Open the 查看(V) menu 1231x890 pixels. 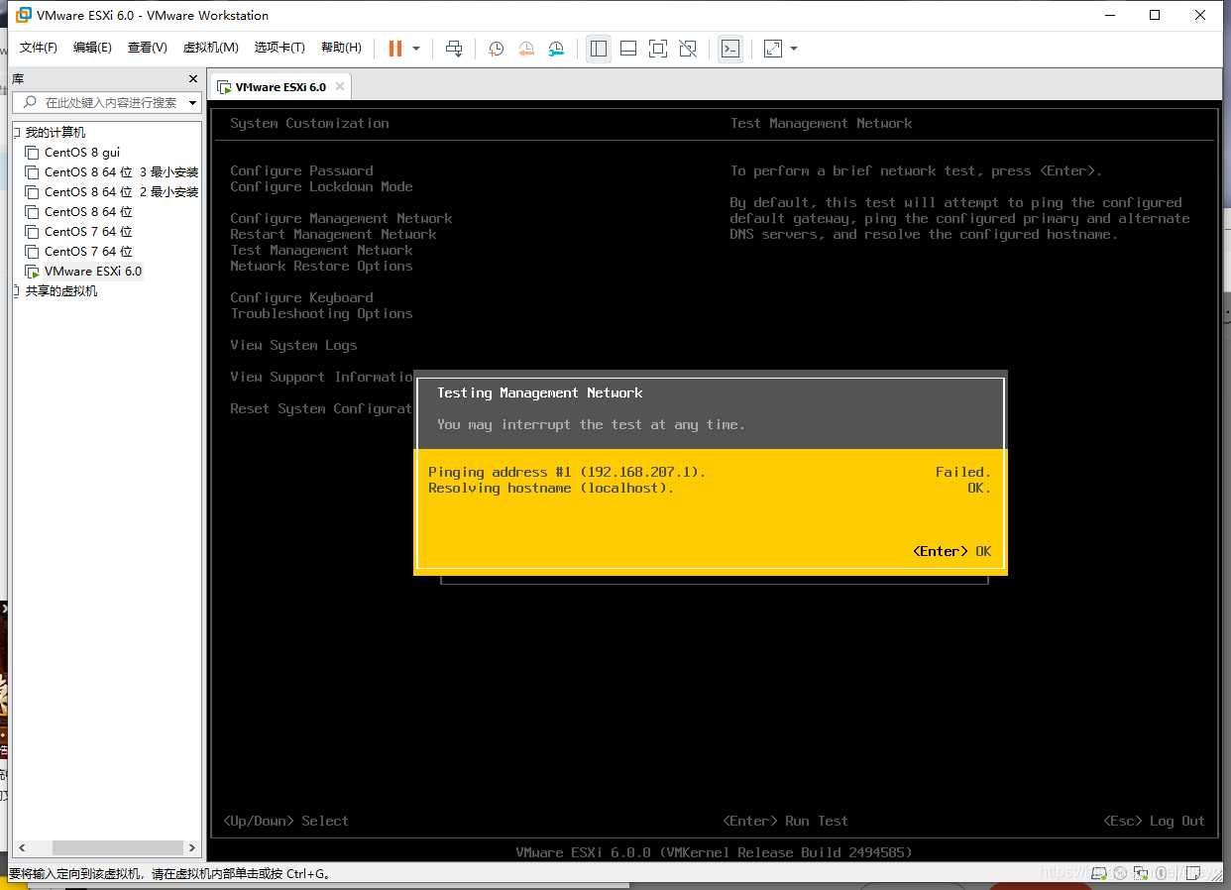[147, 48]
